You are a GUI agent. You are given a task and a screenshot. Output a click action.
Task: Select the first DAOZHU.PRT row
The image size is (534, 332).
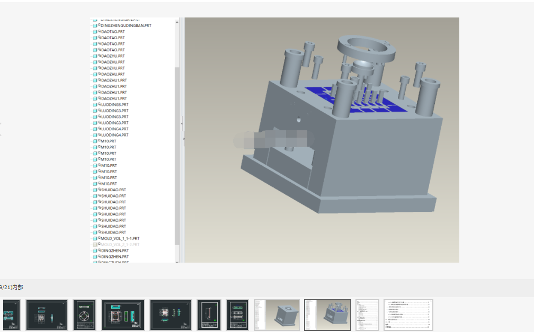[113, 56]
